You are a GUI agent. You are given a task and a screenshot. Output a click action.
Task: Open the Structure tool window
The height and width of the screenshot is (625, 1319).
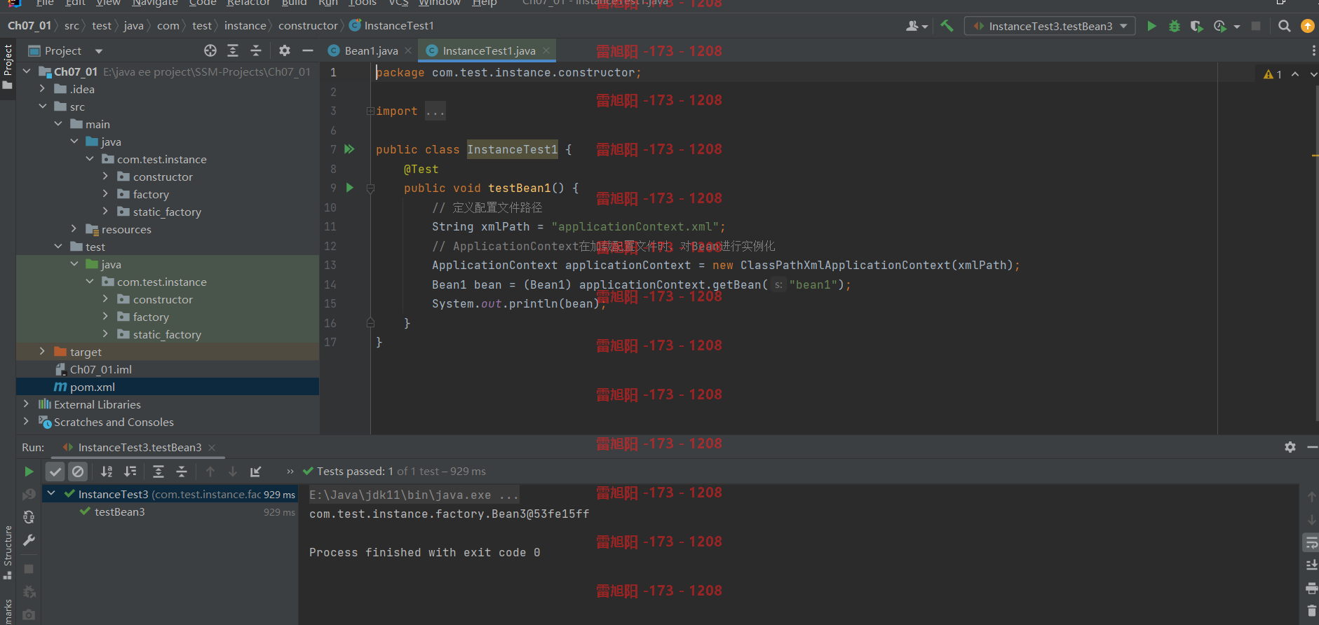8,552
